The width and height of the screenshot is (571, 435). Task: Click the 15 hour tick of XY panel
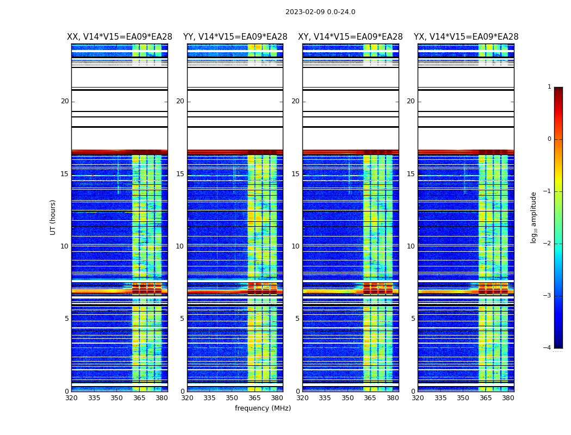(295, 174)
